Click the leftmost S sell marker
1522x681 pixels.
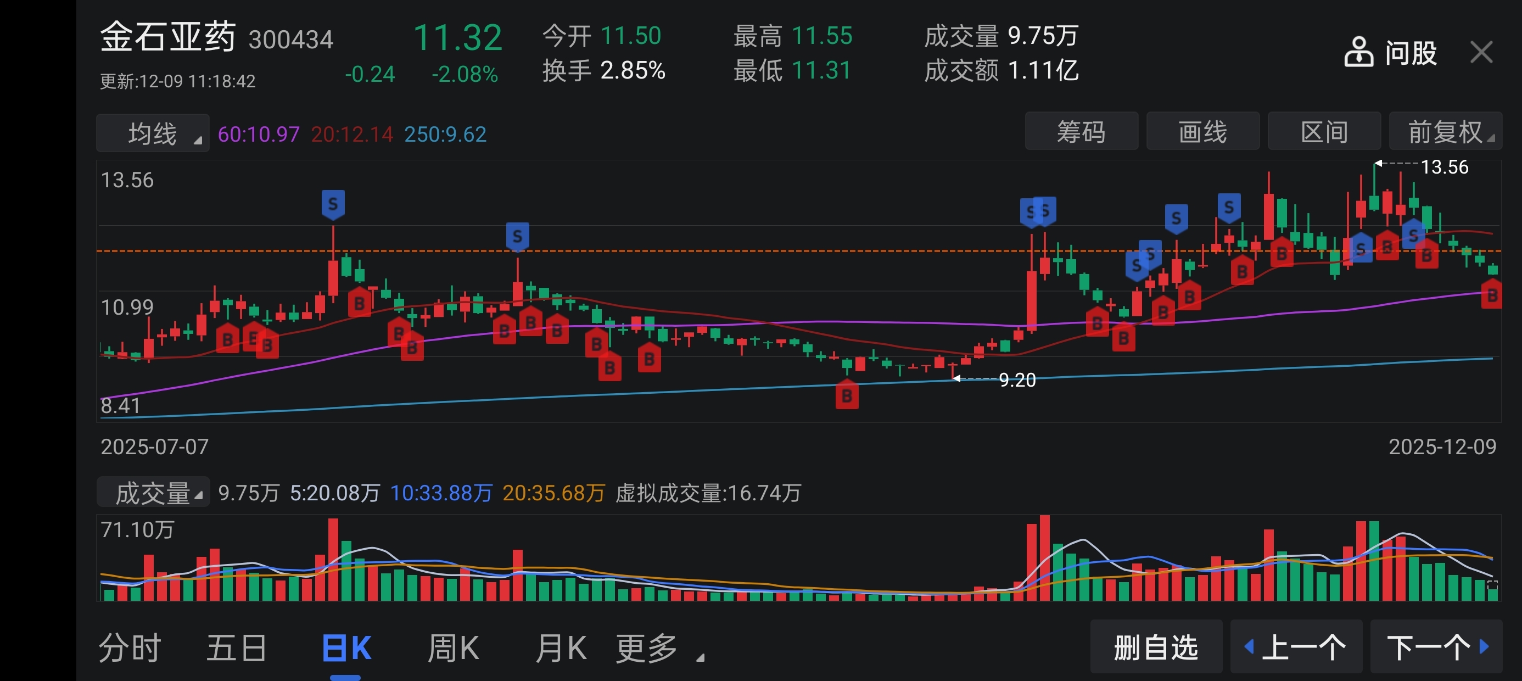333,204
